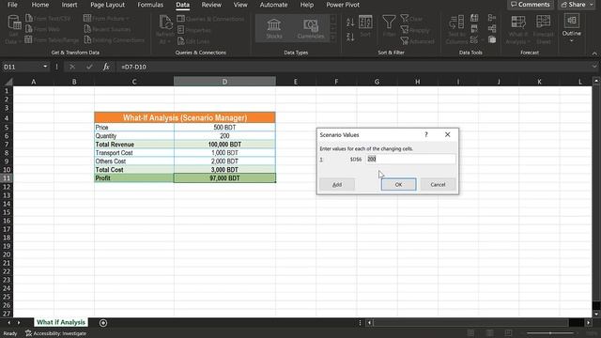Image resolution: width=601 pixels, height=338 pixels.
Task: Click the Total Revenue 100,000 BDT cell
Action: coord(224,145)
